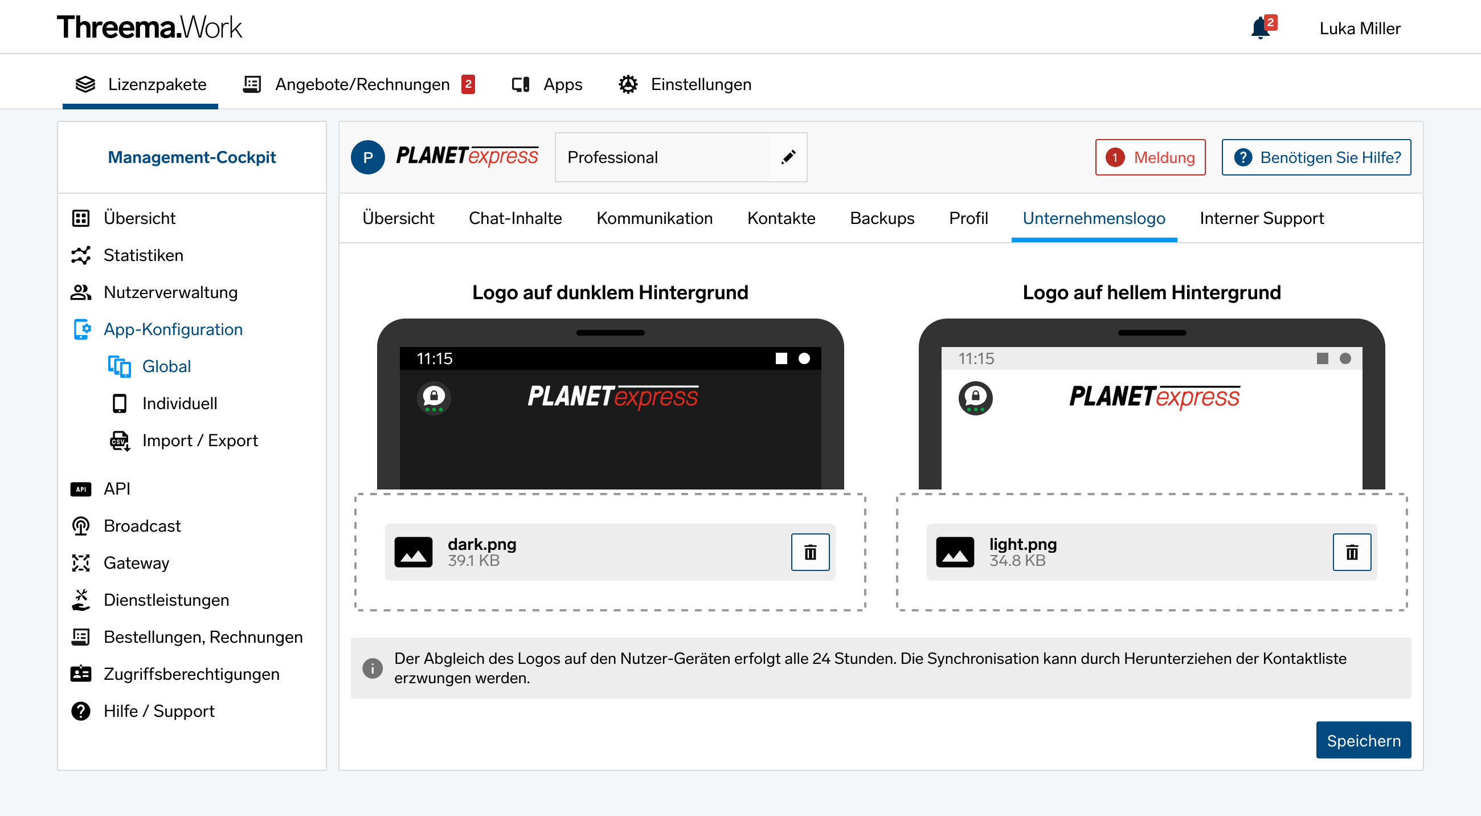Viewport: 1481px width, 816px height.
Task: Click the Individuell phone icon
Action: (x=120, y=403)
